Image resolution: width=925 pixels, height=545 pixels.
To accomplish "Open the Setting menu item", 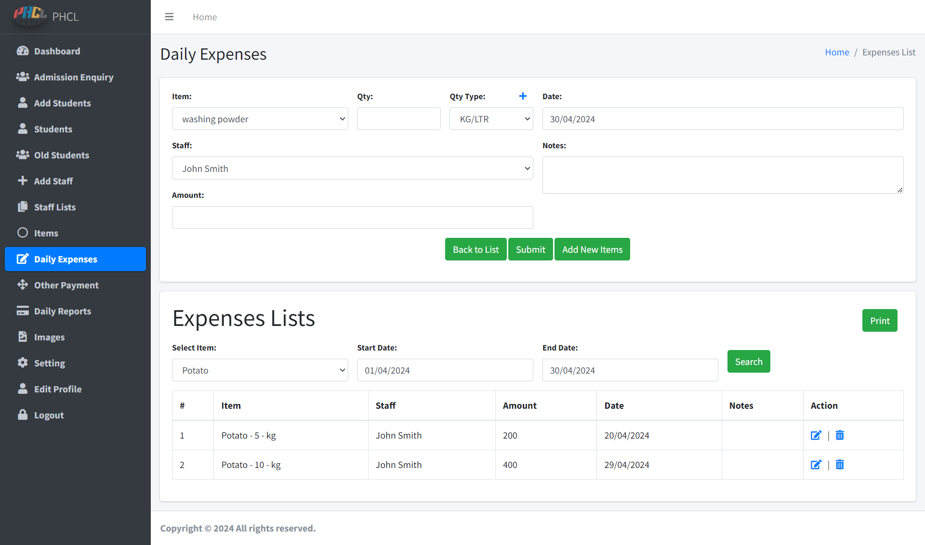I will (x=49, y=363).
